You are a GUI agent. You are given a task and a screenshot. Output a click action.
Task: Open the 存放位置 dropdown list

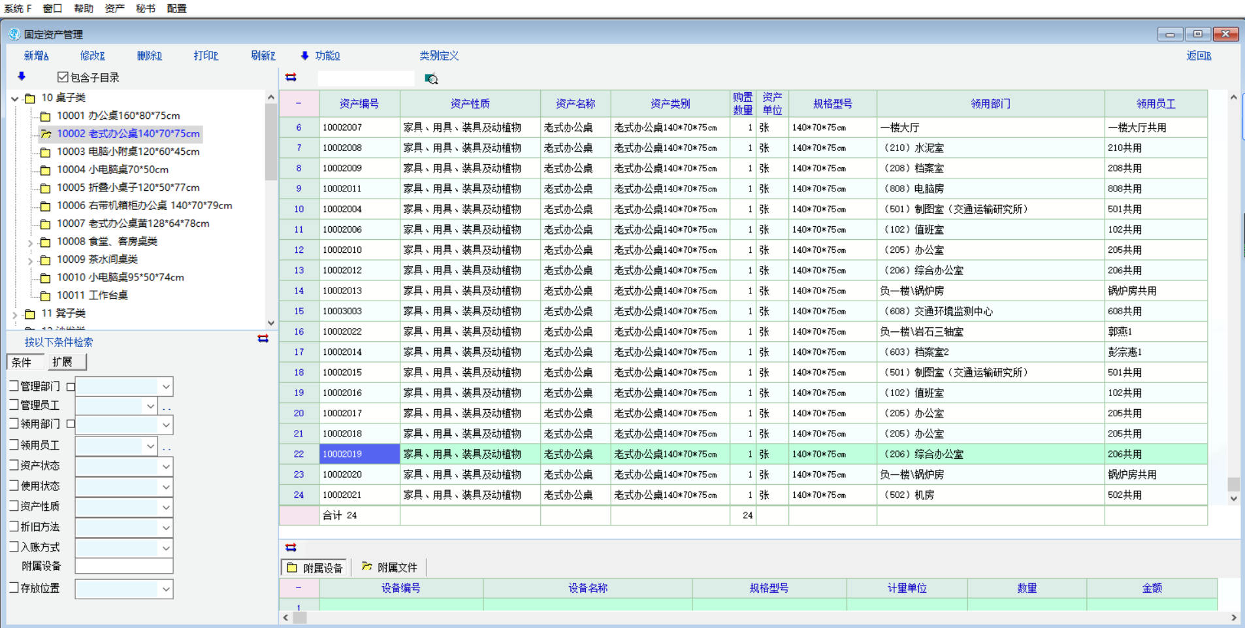pos(166,589)
